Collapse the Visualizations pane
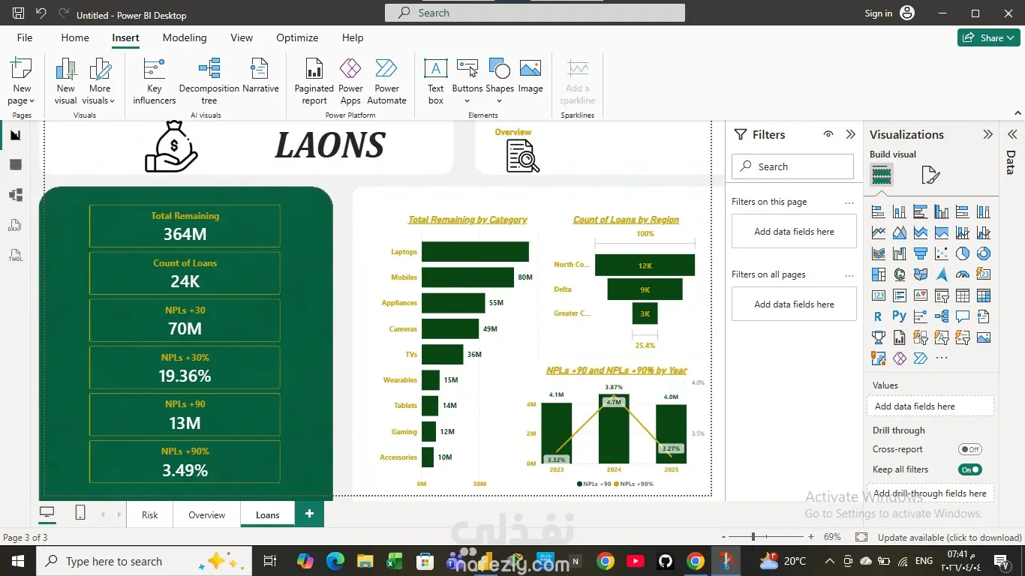 pos(987,134)
